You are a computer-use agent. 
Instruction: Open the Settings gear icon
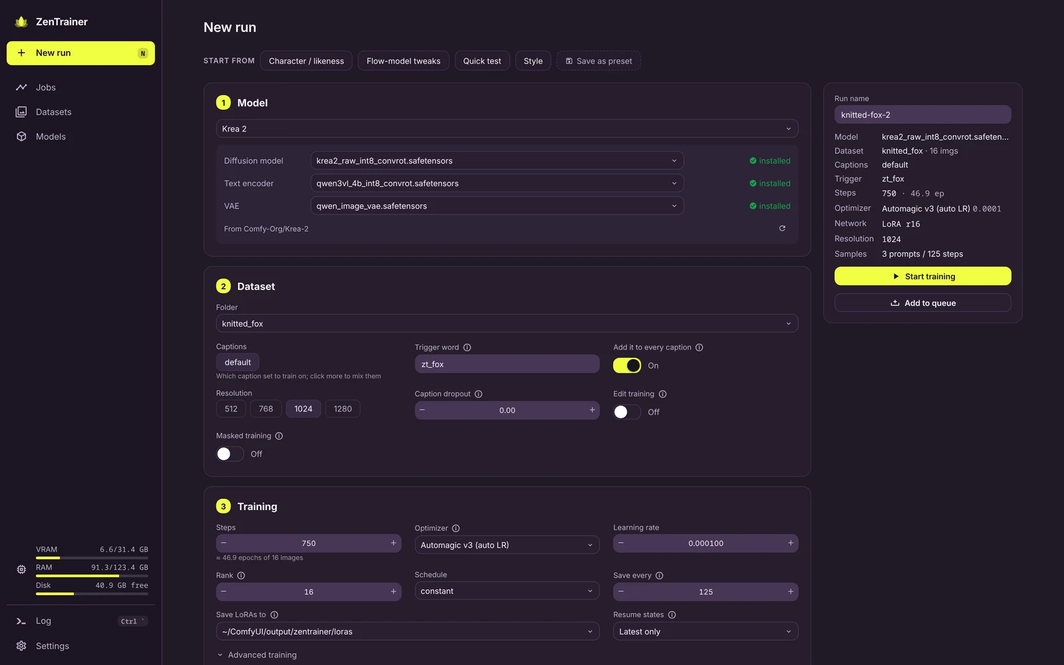(21, 646)
